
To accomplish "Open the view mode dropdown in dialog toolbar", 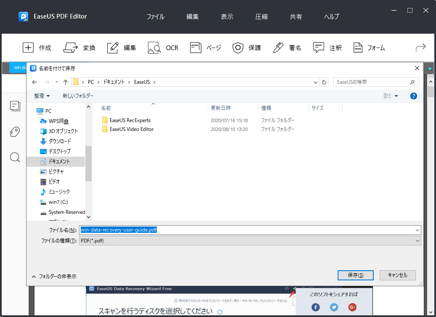I will point(390,96).
